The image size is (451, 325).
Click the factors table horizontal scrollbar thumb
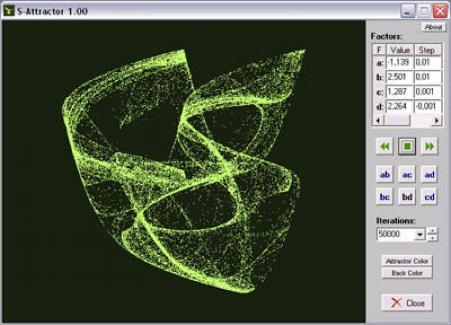(397, 120)
